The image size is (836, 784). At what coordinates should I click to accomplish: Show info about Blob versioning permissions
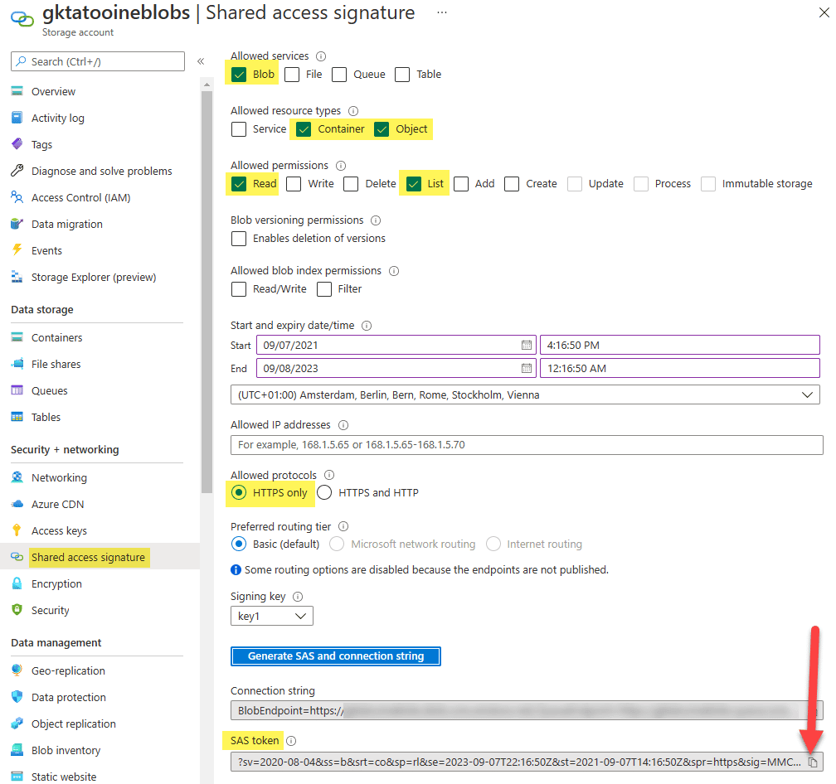376,220
